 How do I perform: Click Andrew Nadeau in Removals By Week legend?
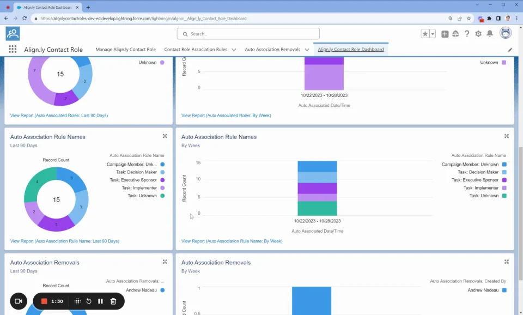(483, 290)
